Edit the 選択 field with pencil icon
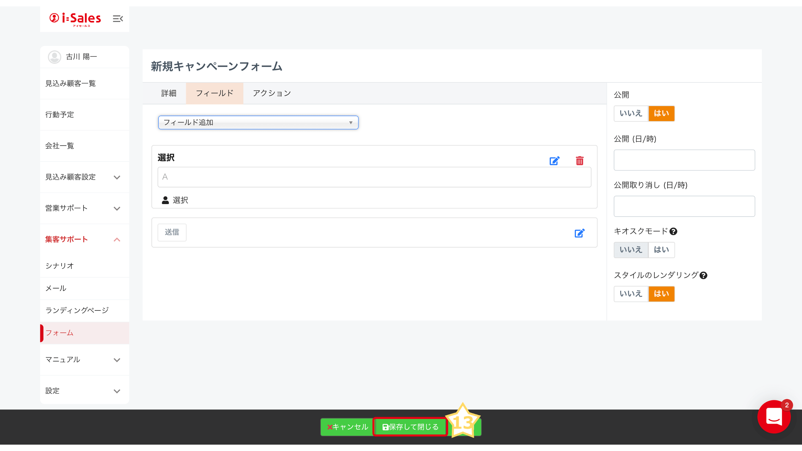802x451 pixels. point(554,161)
